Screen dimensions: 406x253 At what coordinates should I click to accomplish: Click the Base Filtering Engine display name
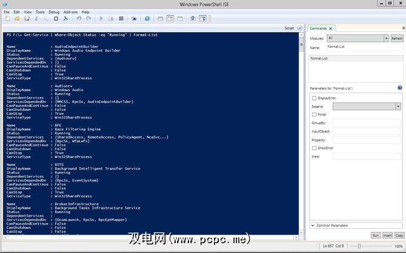point(78,129)
